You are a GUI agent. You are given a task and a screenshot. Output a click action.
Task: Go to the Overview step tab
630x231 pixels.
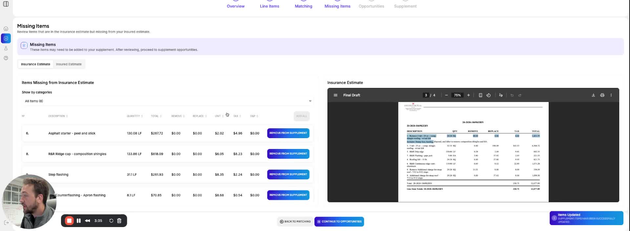236,6
